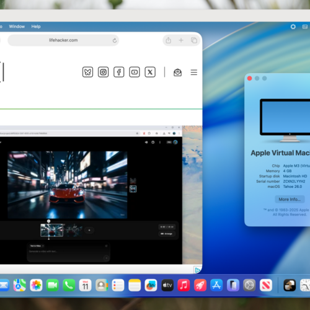Launch FaceTime from the Dock

click(x=53, y=285)
